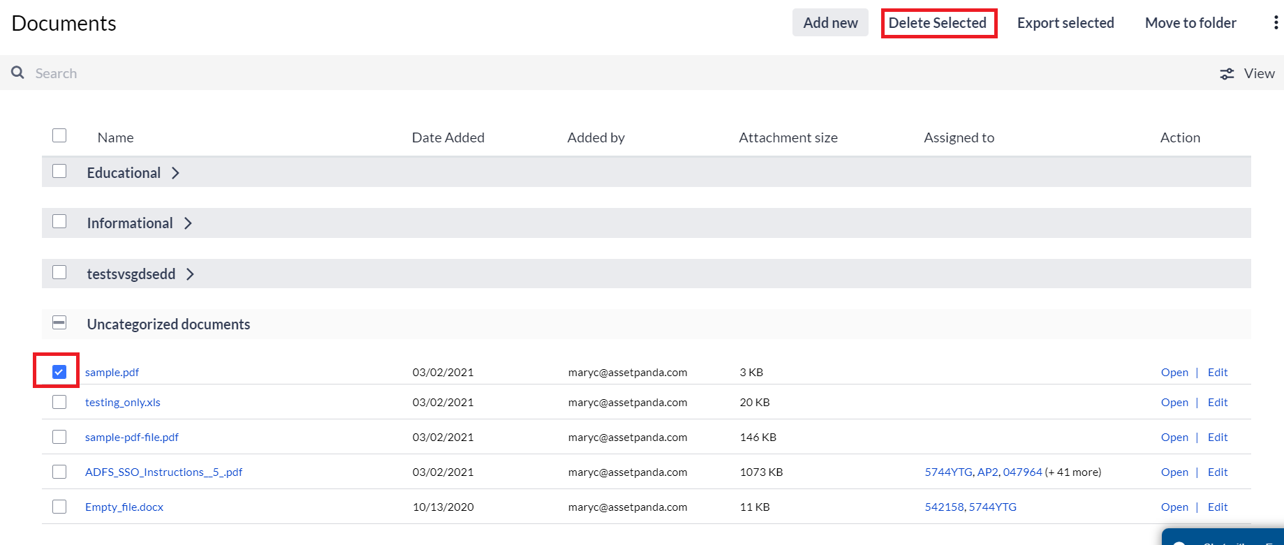Check the ADFS_SSO_Instructions__5_.pdf checkbox
This screenshot has height=545, width=1284.
59,472
